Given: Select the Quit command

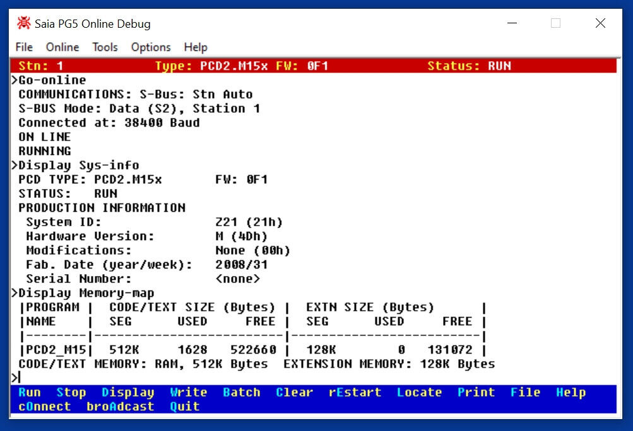Looking at the screenshot, I should click(x=184, y=406).
